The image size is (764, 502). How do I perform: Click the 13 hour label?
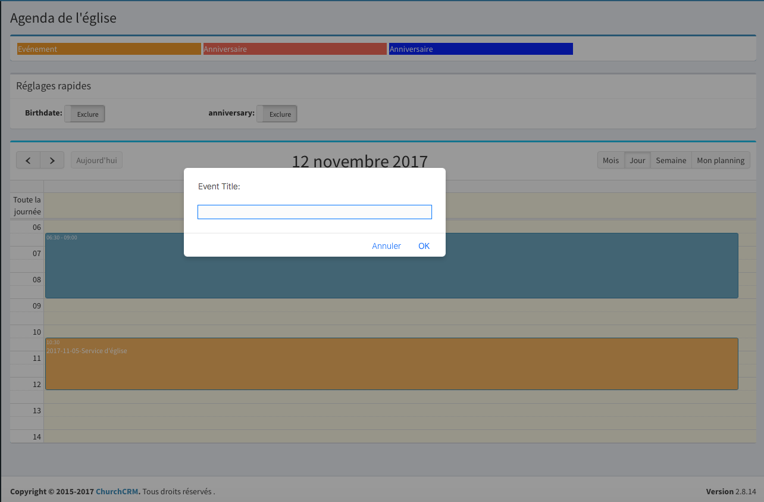tap(37, 411)
